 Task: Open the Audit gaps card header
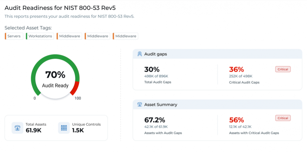coord(217,54)
